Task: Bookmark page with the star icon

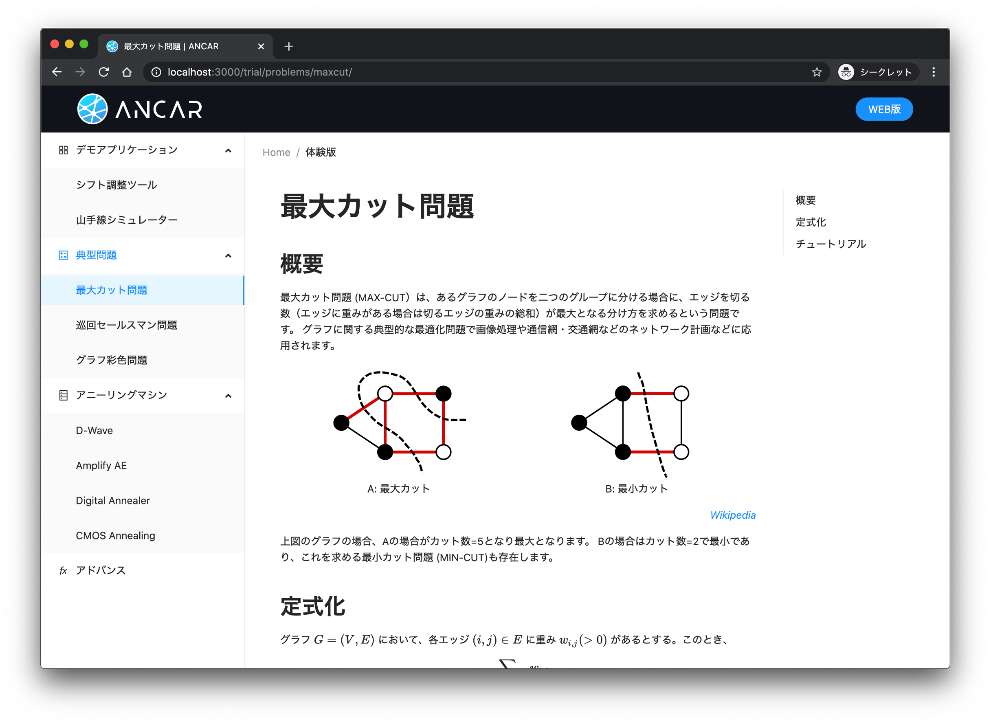Action: [x=817, y=72]
